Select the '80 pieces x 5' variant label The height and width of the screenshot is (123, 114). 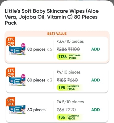[40, 49]
